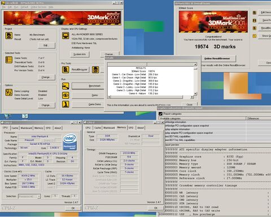Click OK in the CPU-Z processor window
271x217 pixels.
click(73, 208)
